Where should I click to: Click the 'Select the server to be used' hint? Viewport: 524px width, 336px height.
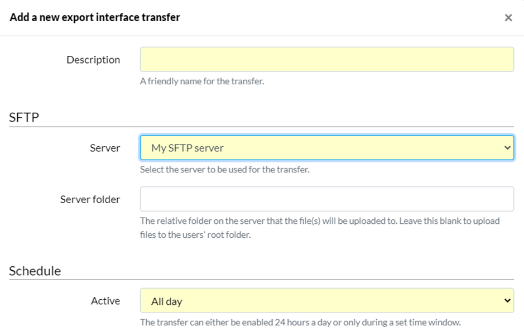point(224,170)
